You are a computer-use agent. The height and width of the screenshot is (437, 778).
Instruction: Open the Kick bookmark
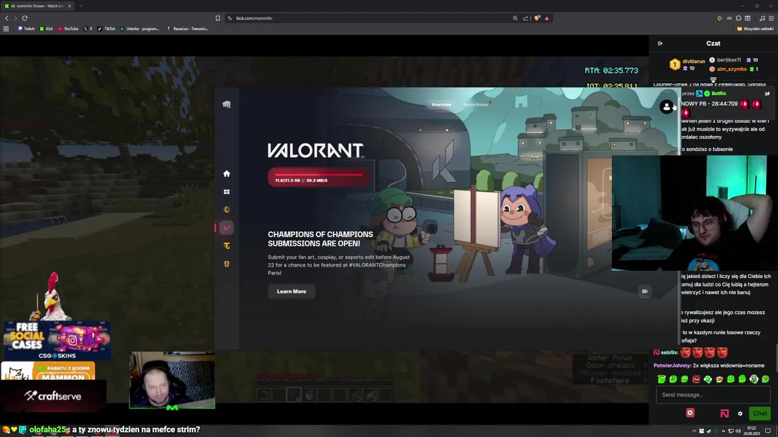coord(46,29)
